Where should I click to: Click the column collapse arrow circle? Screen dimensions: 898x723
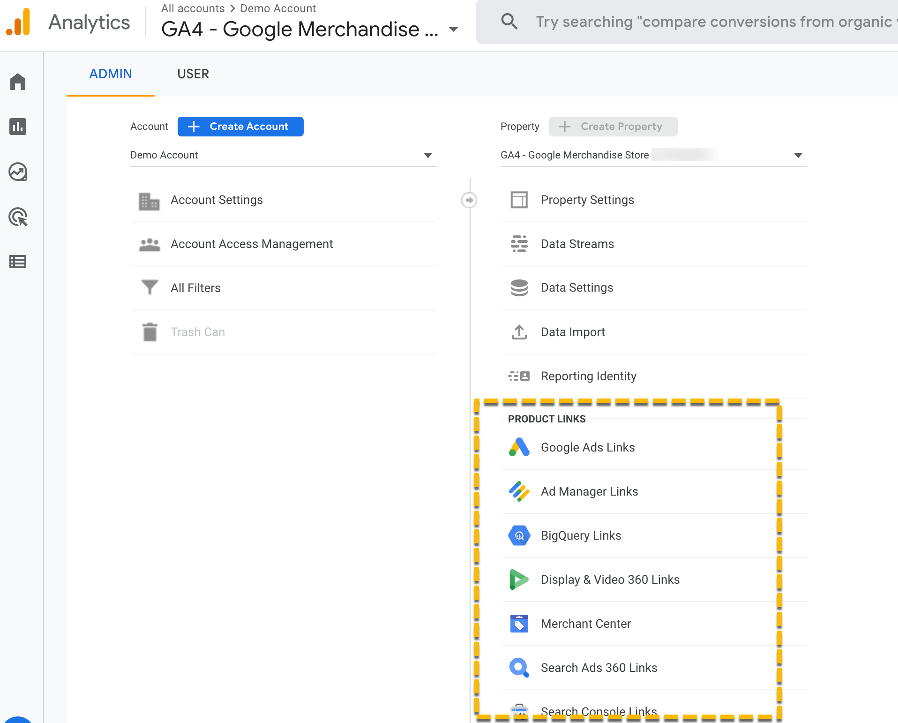tap(469, 200)
